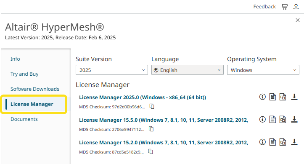The width and height of the screenshot is (304, 164).
Task: Copy MD5 checksum 87cd5e5182c9
Action: pyautogui.click(x=151, y=151)
